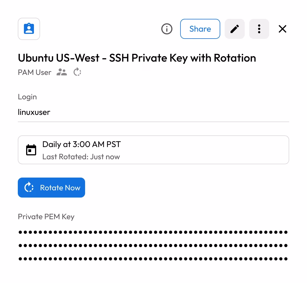Click the Share button

(200, 29)
